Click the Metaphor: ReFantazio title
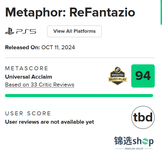This screenshot has width=162, height=150. coord(70,13)
